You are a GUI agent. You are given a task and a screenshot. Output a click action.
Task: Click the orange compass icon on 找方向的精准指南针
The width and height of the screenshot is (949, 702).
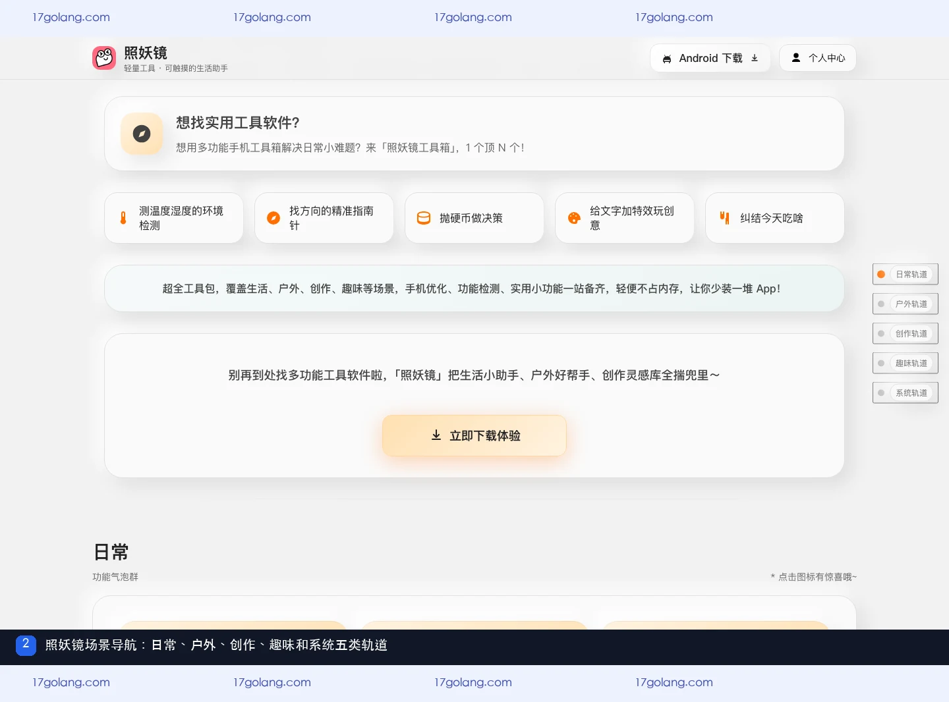(273, 218)
